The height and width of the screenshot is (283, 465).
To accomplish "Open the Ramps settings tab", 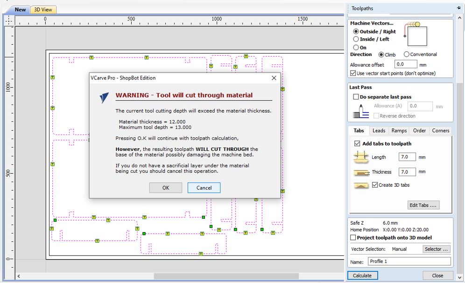I will tap(399, 130).
